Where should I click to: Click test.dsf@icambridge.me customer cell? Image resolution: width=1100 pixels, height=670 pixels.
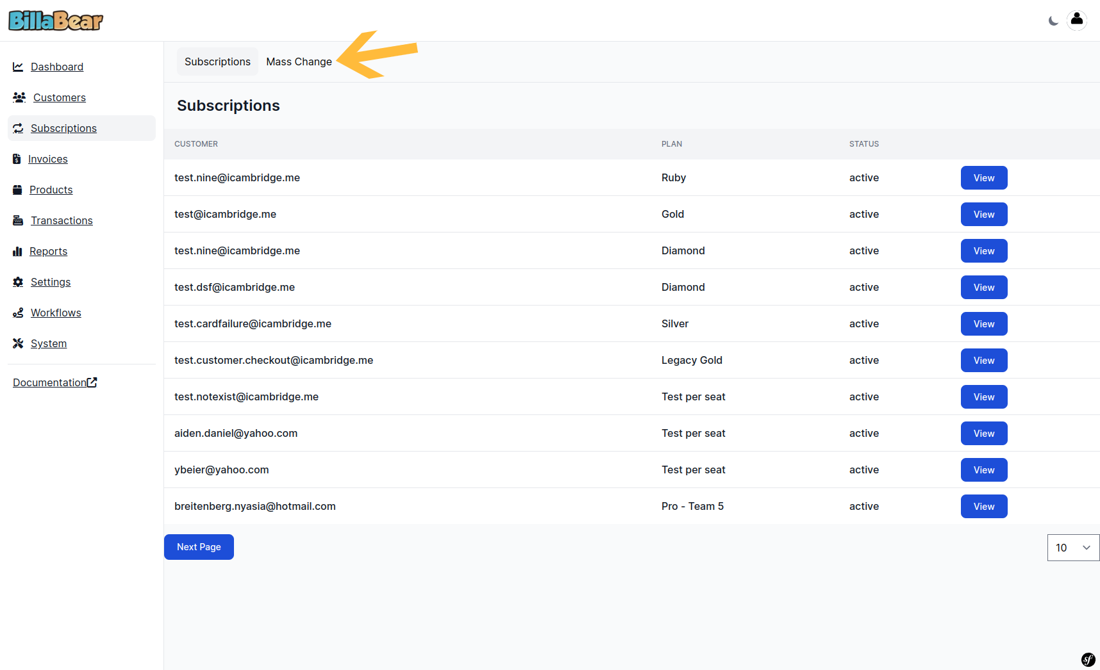coord(235,287)
